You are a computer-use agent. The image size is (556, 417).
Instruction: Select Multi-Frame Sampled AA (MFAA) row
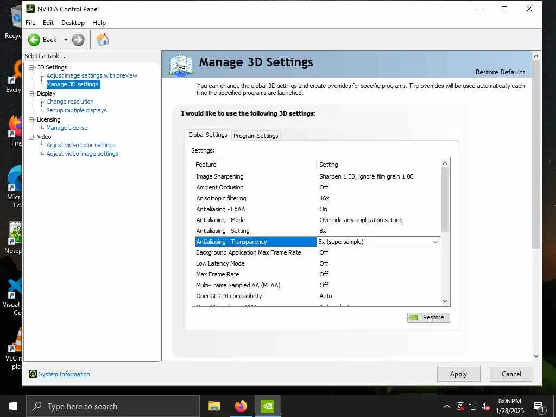point(318,285)
